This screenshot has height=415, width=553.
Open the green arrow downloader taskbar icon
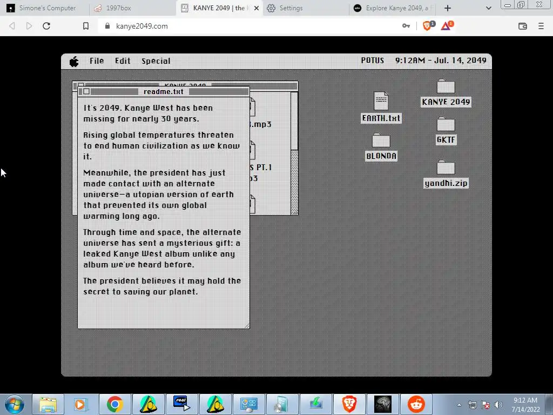(315, 404)
